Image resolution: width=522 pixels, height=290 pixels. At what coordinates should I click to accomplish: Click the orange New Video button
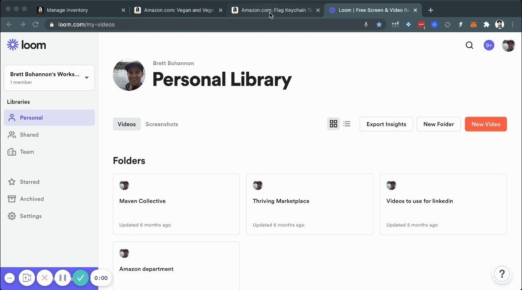[x=486, y=124]
